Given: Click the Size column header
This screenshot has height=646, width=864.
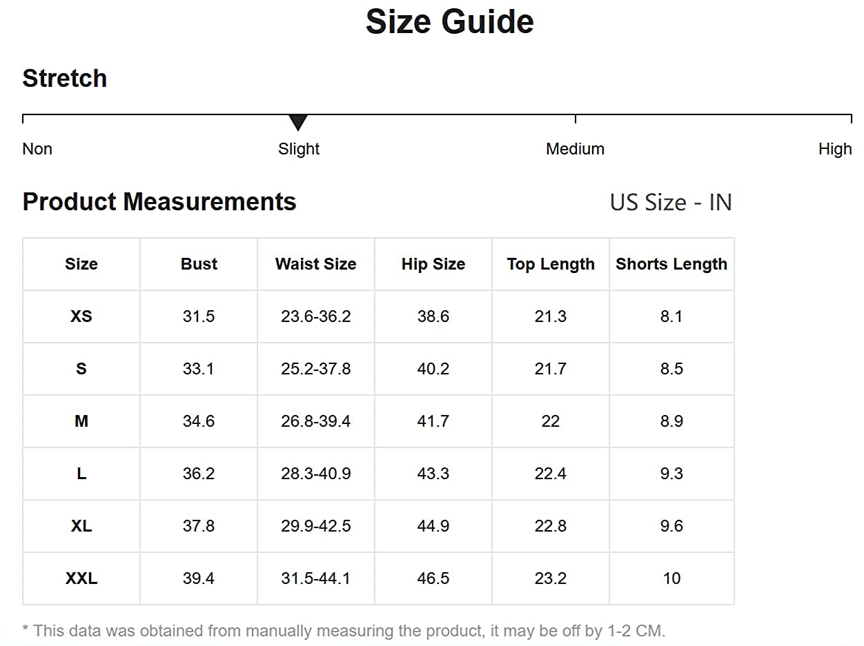Looking at the screenshot, I should tap(81, 264).
